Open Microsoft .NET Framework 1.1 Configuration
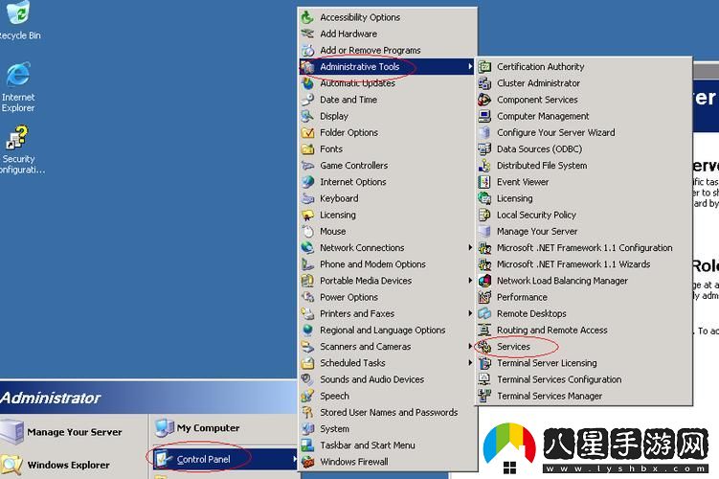Screen dimensions: 719x479 (584, 248)
